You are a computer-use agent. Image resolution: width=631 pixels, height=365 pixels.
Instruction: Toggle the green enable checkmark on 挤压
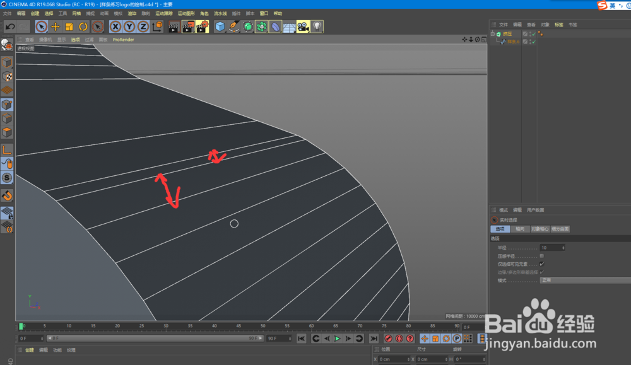[534, 33]
